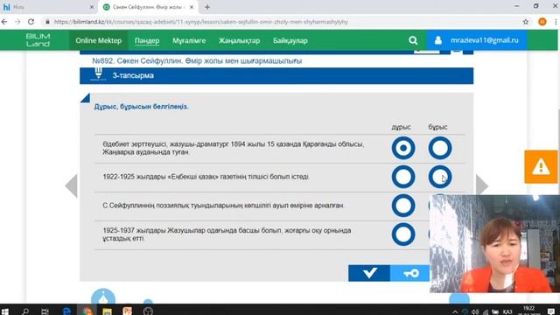Open the Байқаулар menu item
Screen dimensions: 560x315
(x=290, y=41)
